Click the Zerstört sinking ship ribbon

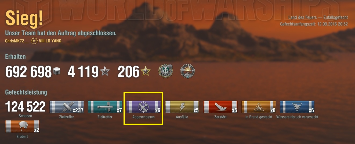[x=220, y=107]
